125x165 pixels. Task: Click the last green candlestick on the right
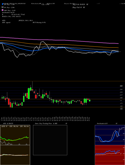click(90, 100)
